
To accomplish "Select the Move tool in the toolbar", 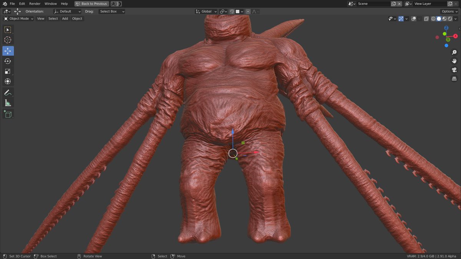I will coord(8,50).
